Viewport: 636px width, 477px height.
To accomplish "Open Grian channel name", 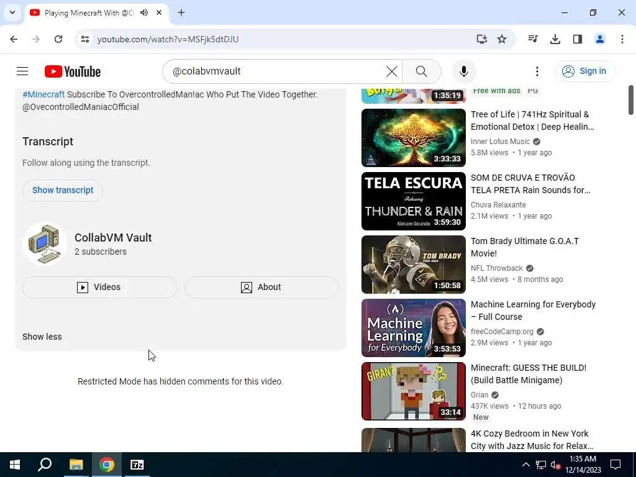I will (x=479, y=394).
